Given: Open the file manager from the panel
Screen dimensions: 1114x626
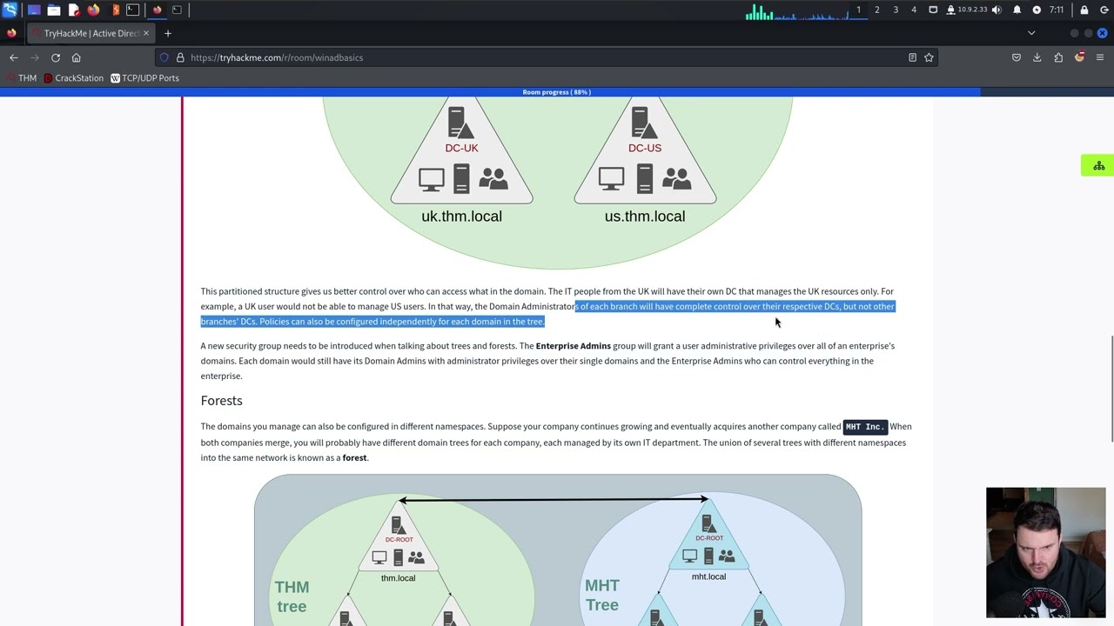Looking at the screenshot, I should tap(54, 10).
